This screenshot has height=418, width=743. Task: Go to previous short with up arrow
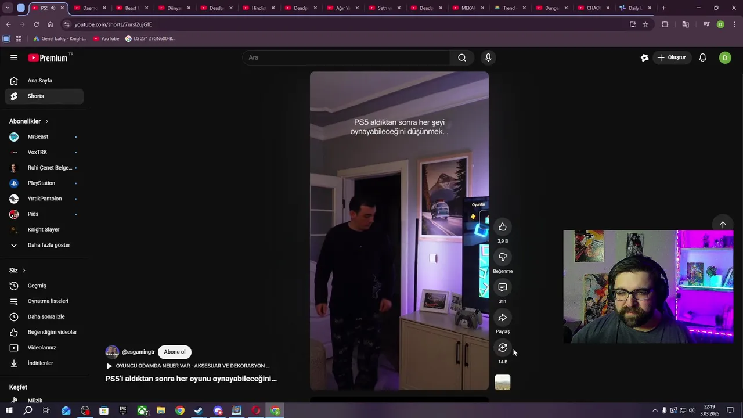[x=723, y=225]
